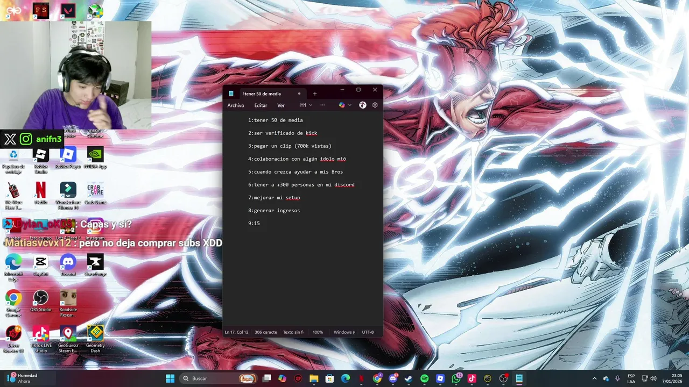
Task: Open Wondershare Filmora desktop icon
Action: coord(68,196)
